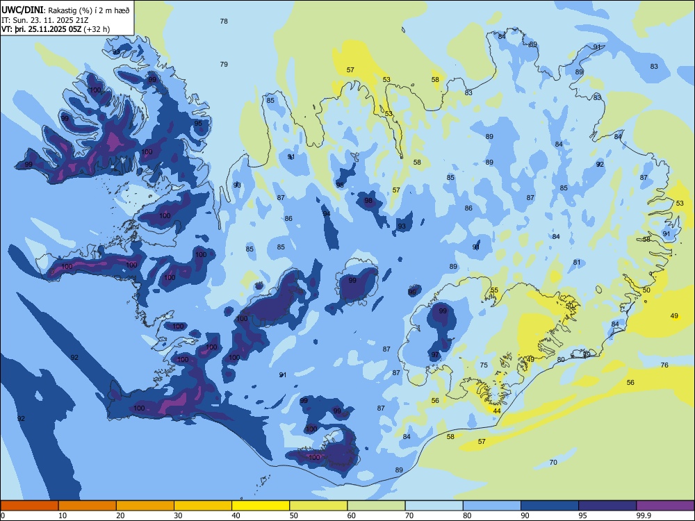Click the 90–95 dark blue legend swatch
The width and height of the screenshot is (695, 521).
point(550,506)
